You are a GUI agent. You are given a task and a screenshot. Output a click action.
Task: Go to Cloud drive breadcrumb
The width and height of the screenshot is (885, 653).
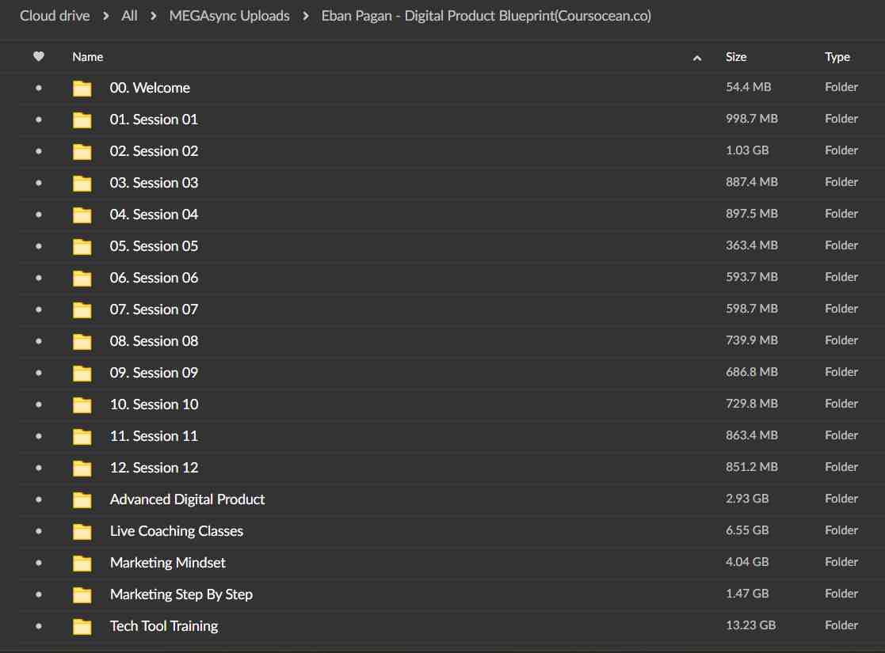coord(55,16)
